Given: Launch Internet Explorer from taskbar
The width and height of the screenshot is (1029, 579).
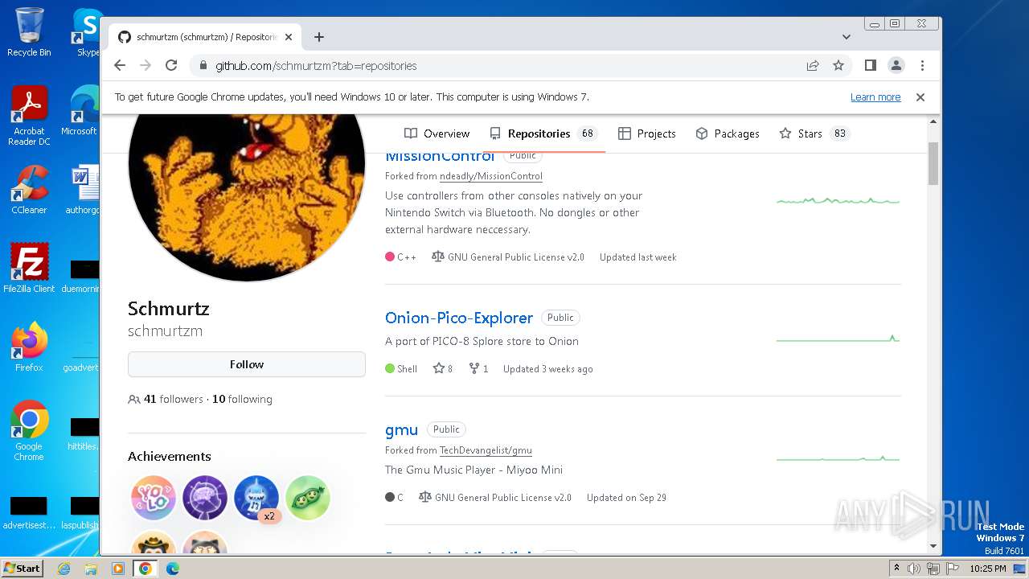Looking at the screenshot, I should [x=64, y=569].
